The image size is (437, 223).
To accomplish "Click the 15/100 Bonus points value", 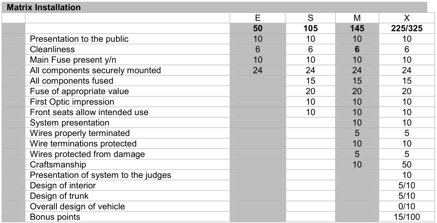I will coord(407,217).
